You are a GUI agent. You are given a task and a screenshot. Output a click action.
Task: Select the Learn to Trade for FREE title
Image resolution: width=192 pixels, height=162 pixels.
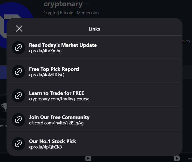(x=57, y=93)
